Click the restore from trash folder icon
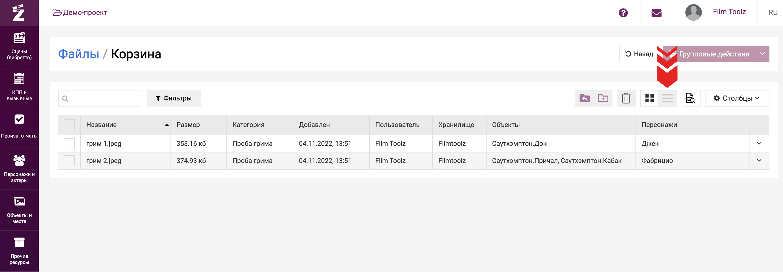 point(584,98)
